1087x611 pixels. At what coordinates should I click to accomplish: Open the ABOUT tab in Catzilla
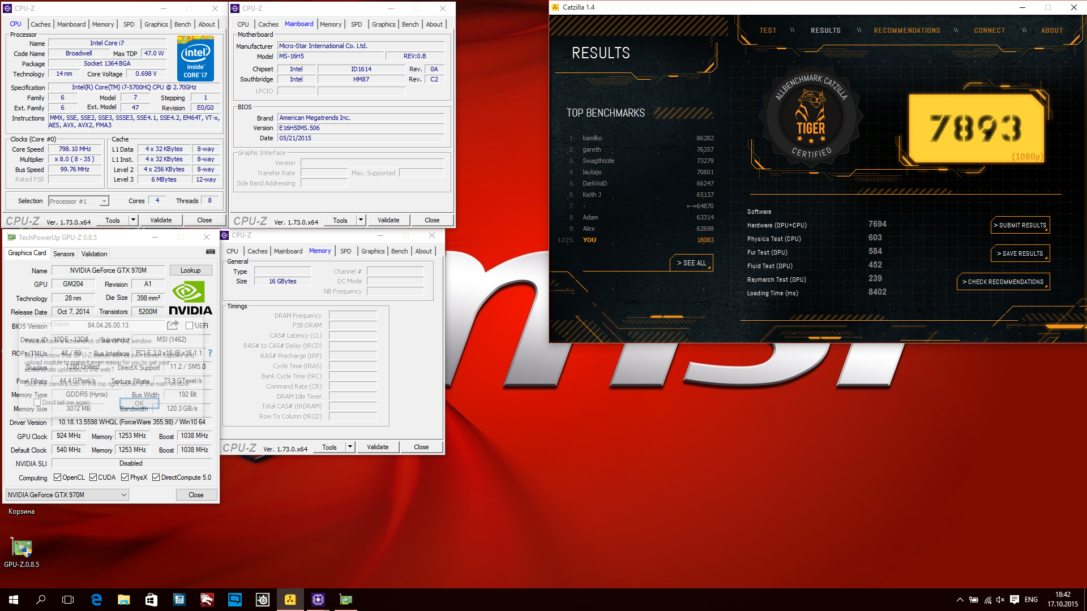[1052, 31]
